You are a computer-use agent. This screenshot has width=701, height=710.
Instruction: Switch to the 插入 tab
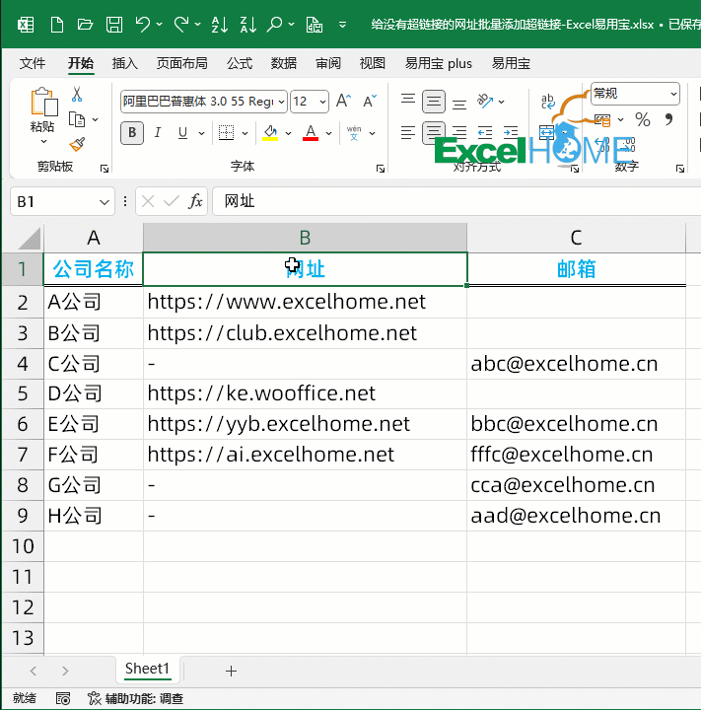click(125, 63)
